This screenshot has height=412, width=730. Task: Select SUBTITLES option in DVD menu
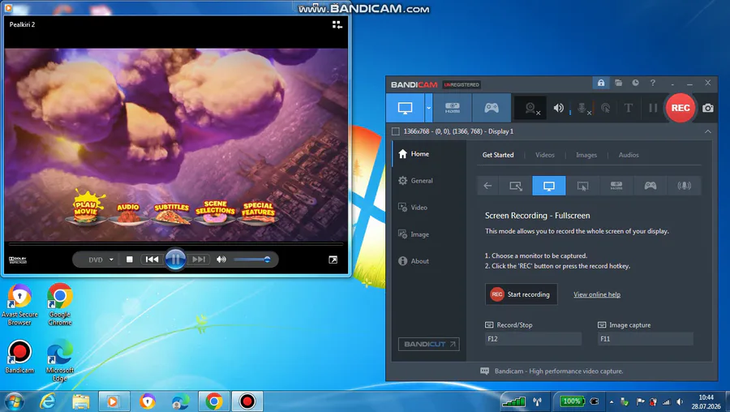click(x=171, y=212)
